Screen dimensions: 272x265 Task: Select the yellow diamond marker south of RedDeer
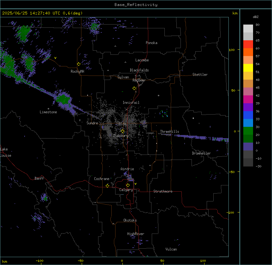pyautogui.click(x=134, y=88)
